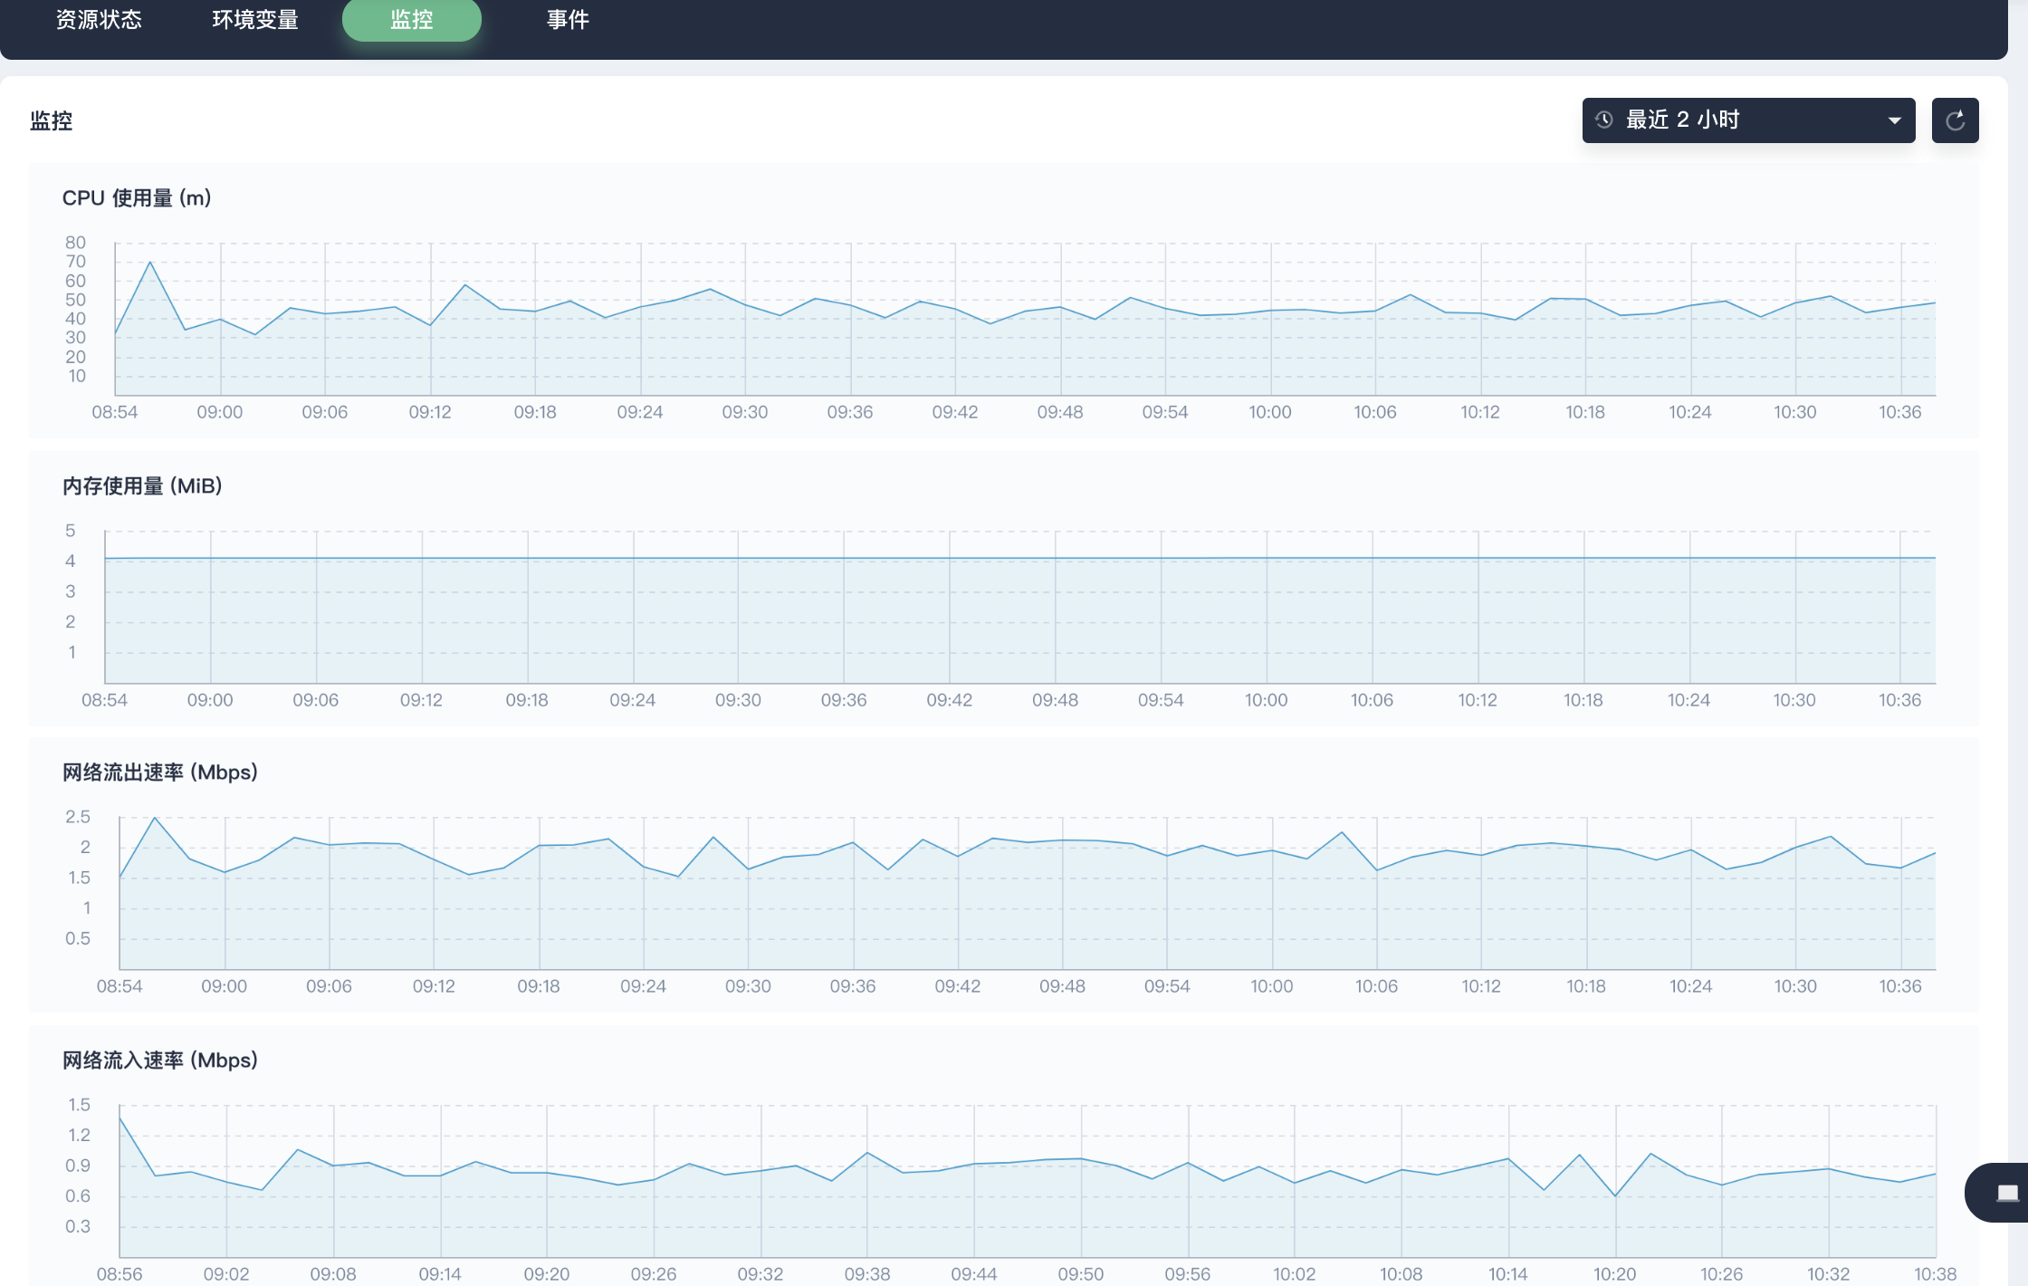
Task: Click the 10:00 label on CPU chart axis
Action: click(1270, 412)
